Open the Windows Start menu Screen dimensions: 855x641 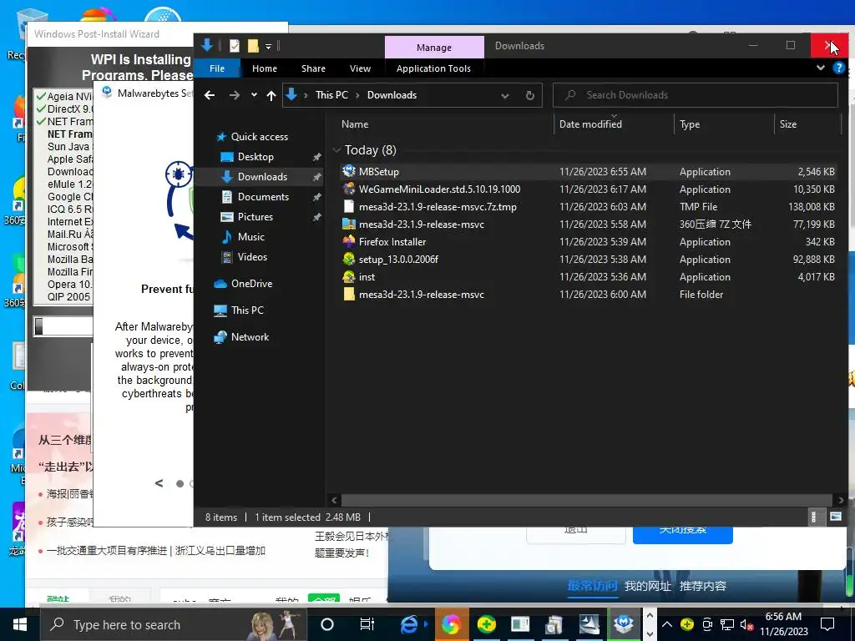click(20, 624)
